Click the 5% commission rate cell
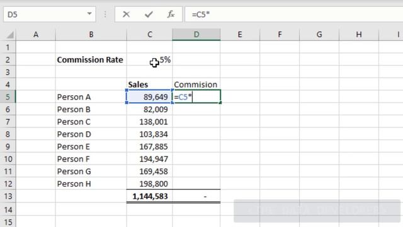Screen dimensions: 403x227 click(150, 60)
